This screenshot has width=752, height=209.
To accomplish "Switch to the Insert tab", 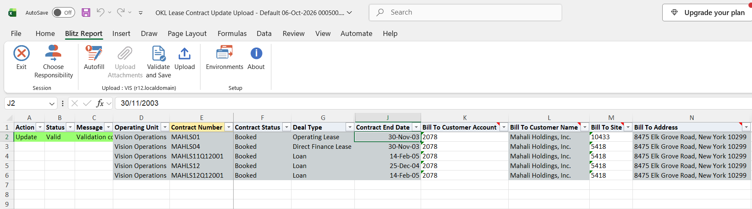I will coord(121,33).
